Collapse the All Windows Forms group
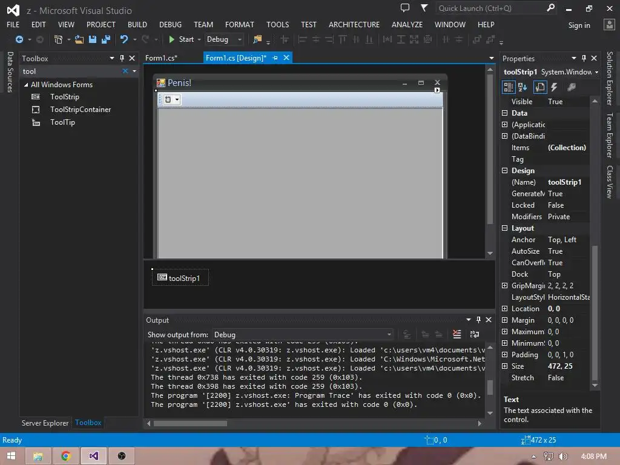This screenshot has width=620, height=465. pos(26,85)
